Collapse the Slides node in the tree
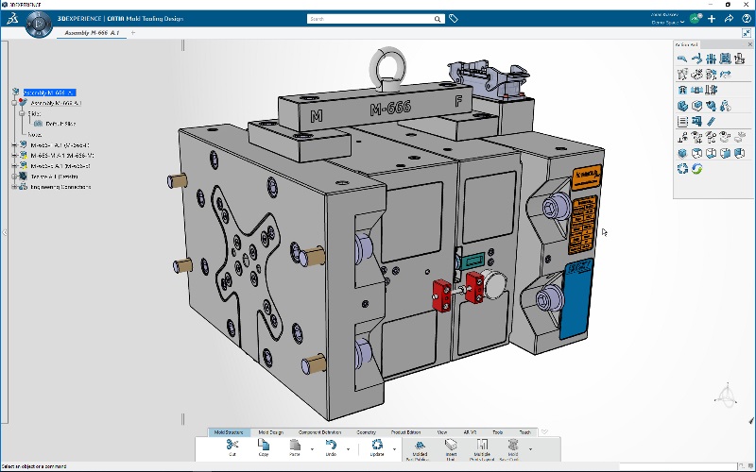The image size is (756, 472). (21, 112)
